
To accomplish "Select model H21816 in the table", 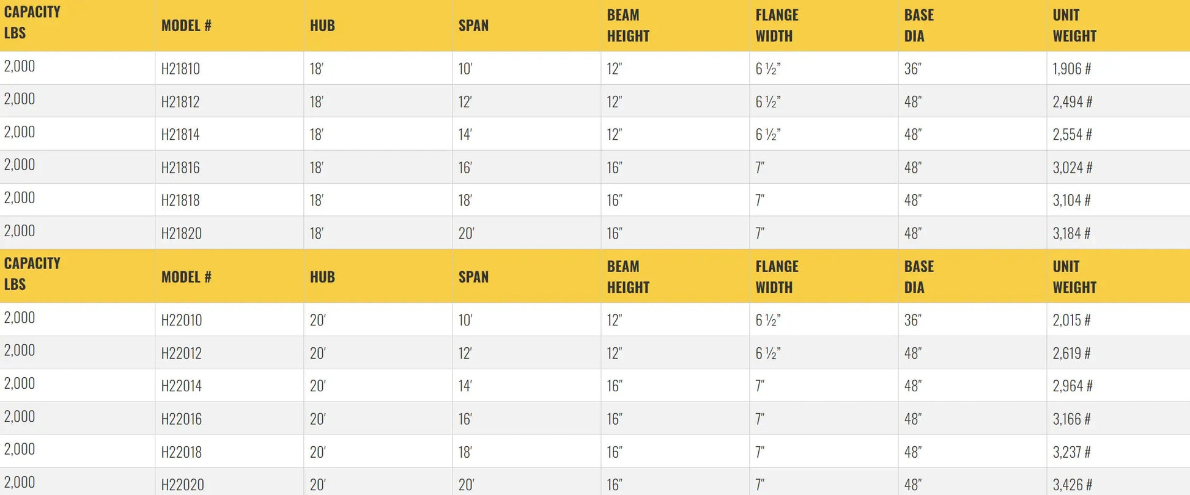I will pyautogui.click(x=180, y=167).
